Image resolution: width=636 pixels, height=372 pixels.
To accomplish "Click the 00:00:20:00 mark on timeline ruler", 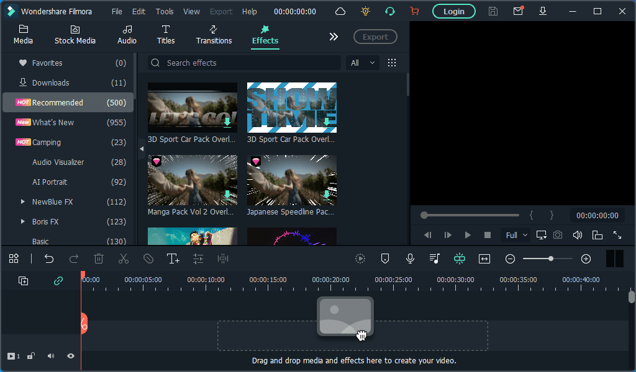I will pos(330,280).
